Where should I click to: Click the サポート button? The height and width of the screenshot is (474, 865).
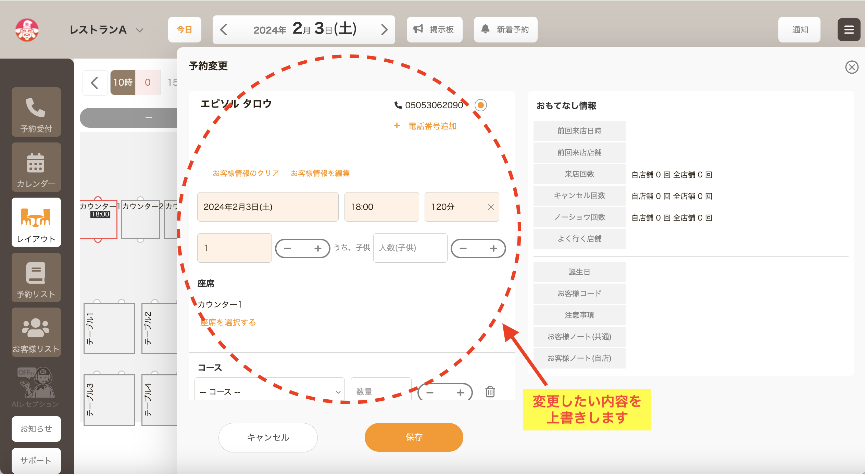click(x=36, y=461)
